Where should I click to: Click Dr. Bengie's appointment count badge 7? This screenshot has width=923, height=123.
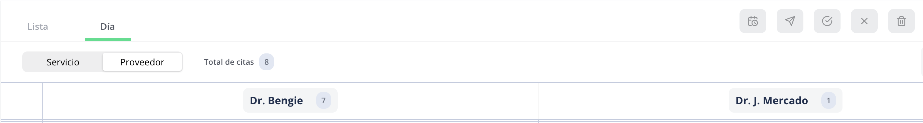[x=323, y=101]
